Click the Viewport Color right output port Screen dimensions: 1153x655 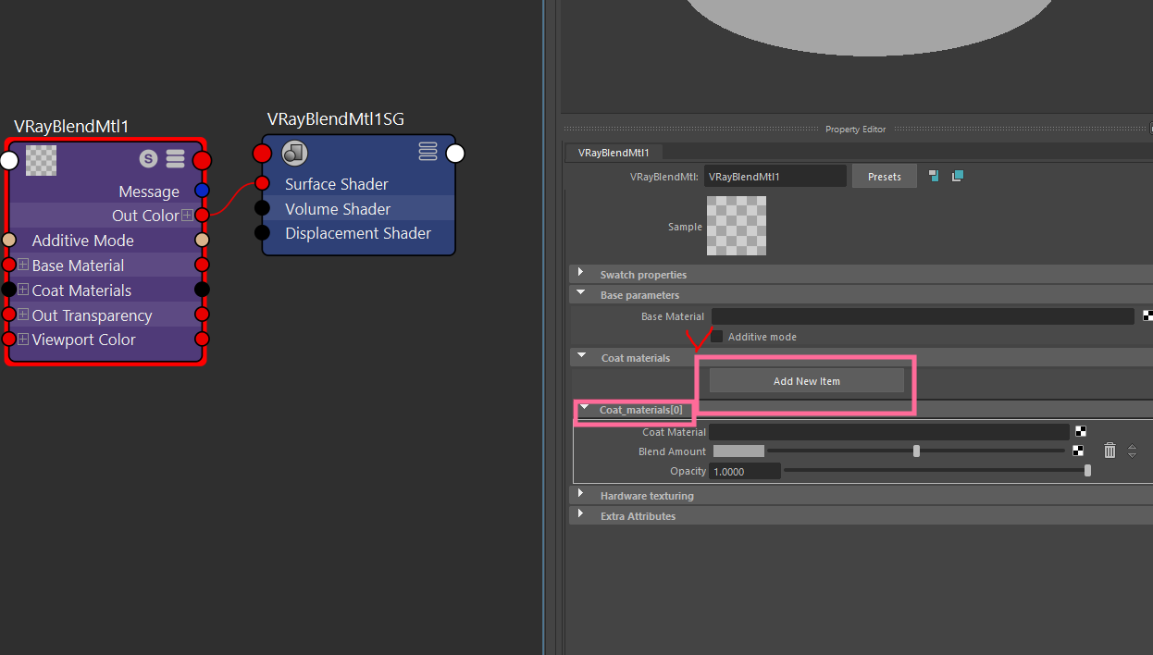coord(202,339)
